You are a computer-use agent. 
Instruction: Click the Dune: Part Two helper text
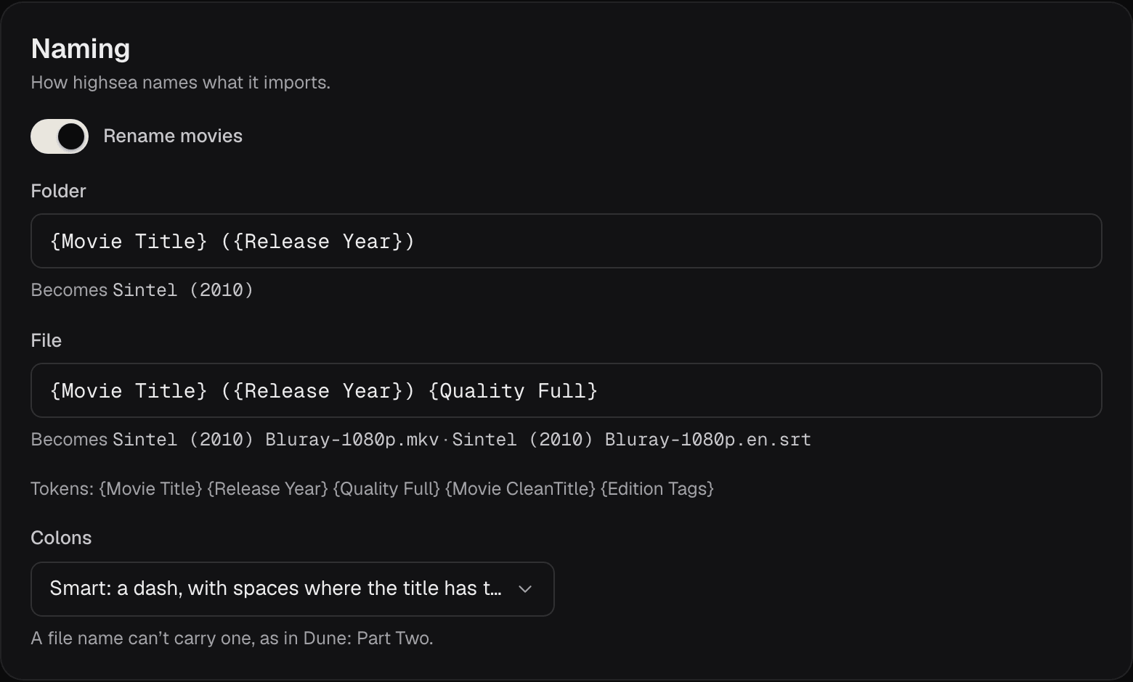pos(232,638)
